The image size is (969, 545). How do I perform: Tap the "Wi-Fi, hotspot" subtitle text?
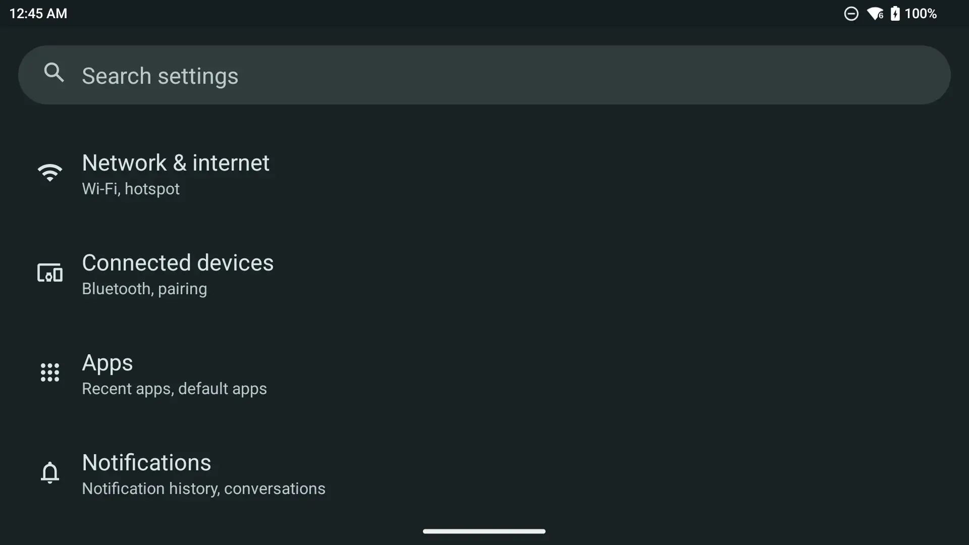(x=131, y=189)
